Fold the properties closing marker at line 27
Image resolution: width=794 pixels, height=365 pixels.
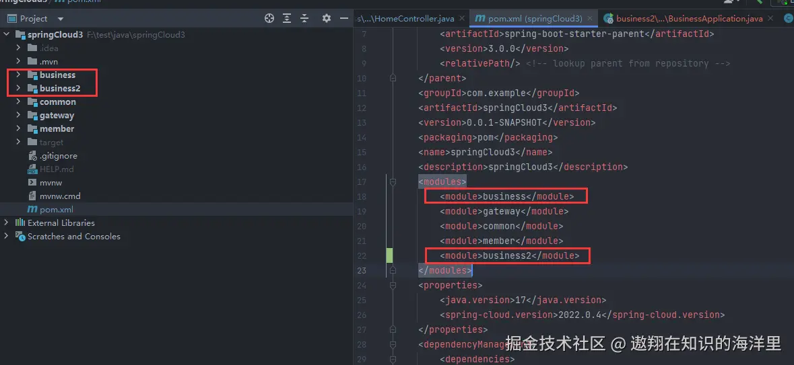[x=393, y=329]
